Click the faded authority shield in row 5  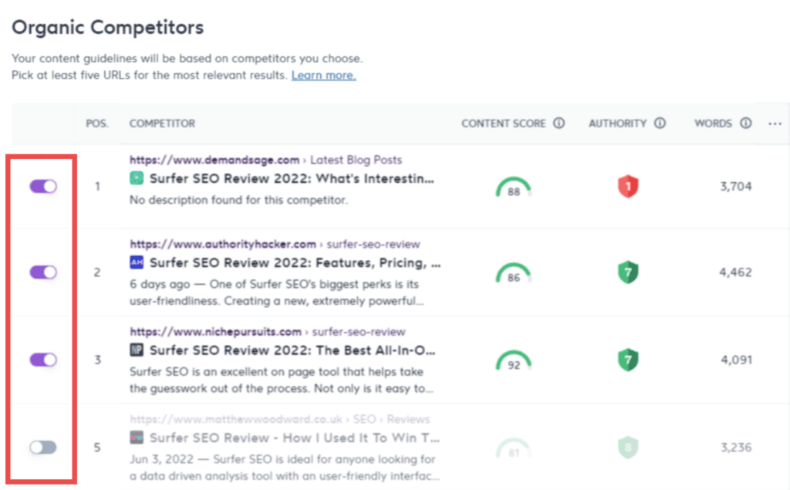pyautogui.click(x=628, y=447)
